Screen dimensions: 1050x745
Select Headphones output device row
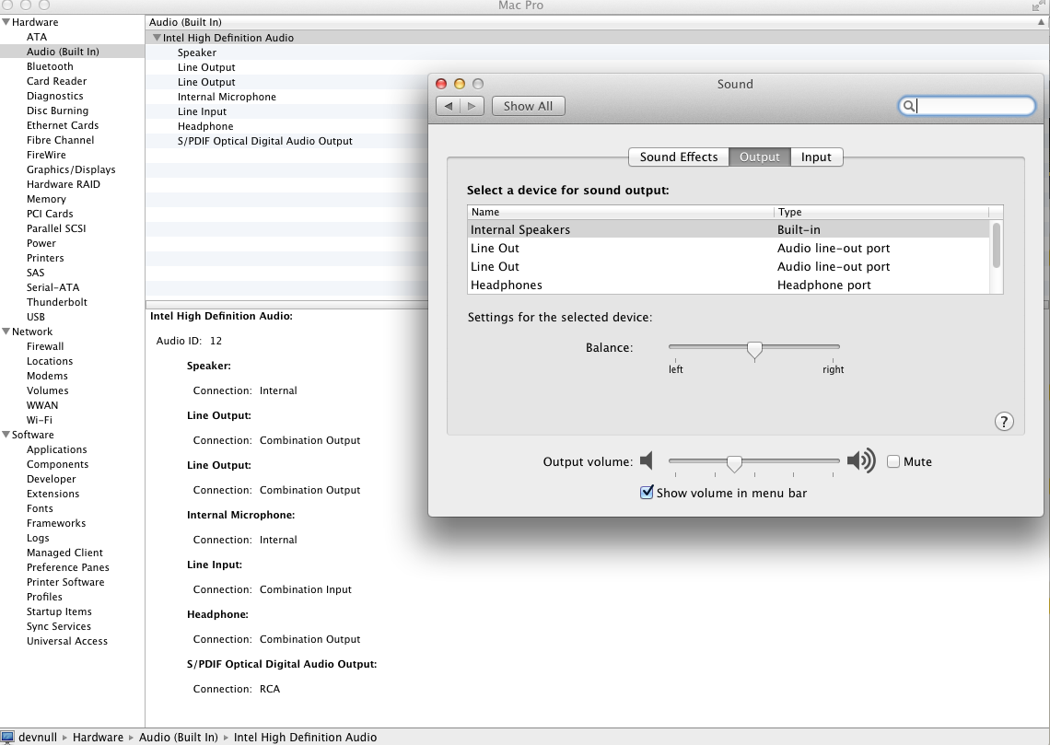click(x=729, y=285)
